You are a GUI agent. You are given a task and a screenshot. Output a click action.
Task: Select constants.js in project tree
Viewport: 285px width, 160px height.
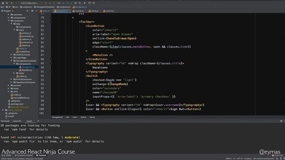[x=26, y=36]
